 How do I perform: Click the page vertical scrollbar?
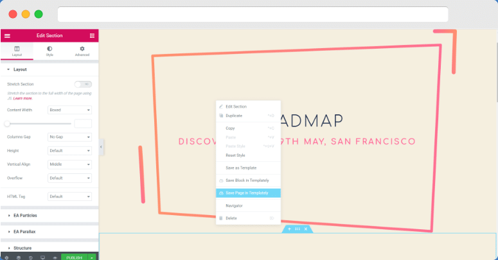(496, 73)
